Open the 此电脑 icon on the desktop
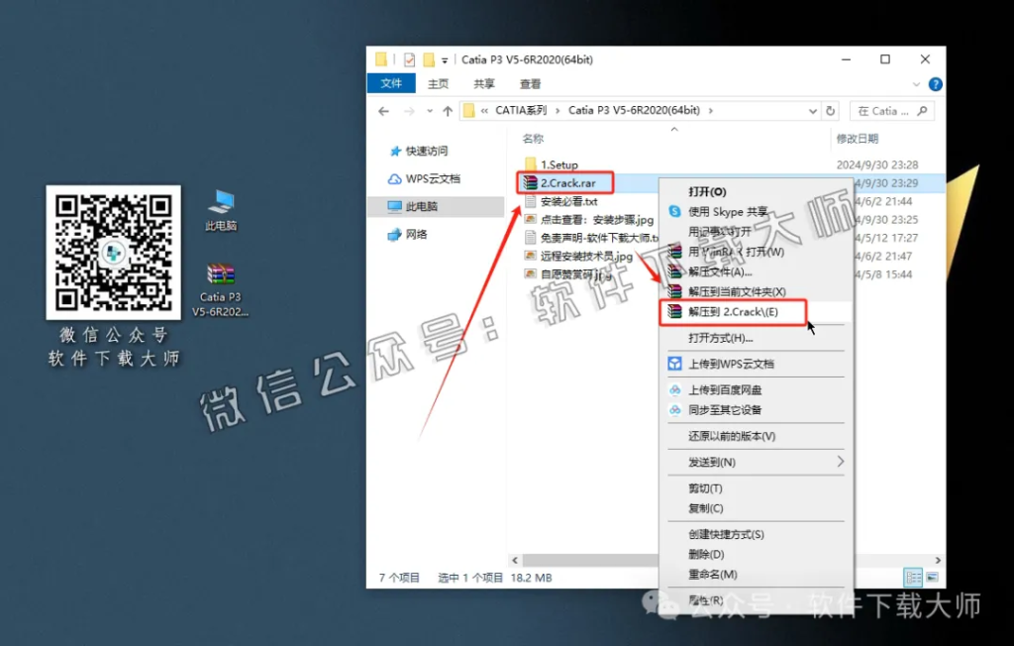The width and height of the screenshot is (1014, 646). [x=223, y=201]
